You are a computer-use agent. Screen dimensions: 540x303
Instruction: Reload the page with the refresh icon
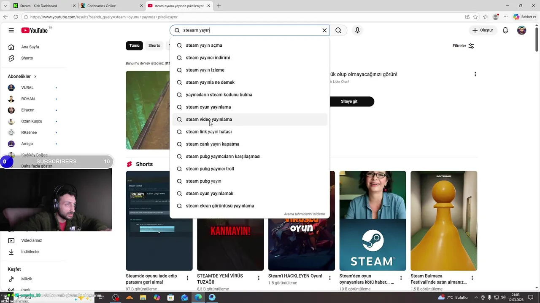16,17
